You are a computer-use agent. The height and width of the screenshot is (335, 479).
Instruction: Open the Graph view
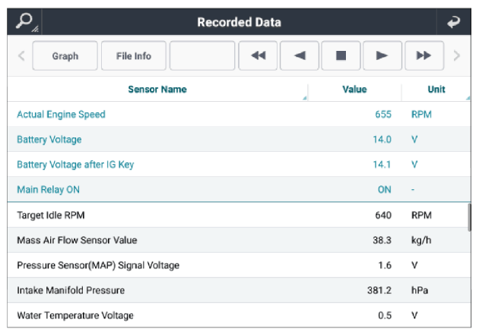[x=65, y=56]
